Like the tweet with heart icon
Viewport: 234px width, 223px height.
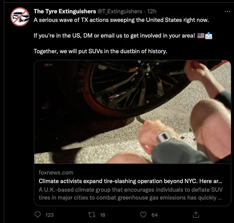coord(143,215)
